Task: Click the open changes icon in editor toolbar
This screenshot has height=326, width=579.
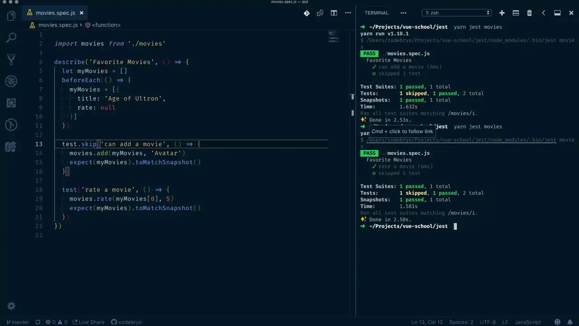Action: tap(320, 13)
